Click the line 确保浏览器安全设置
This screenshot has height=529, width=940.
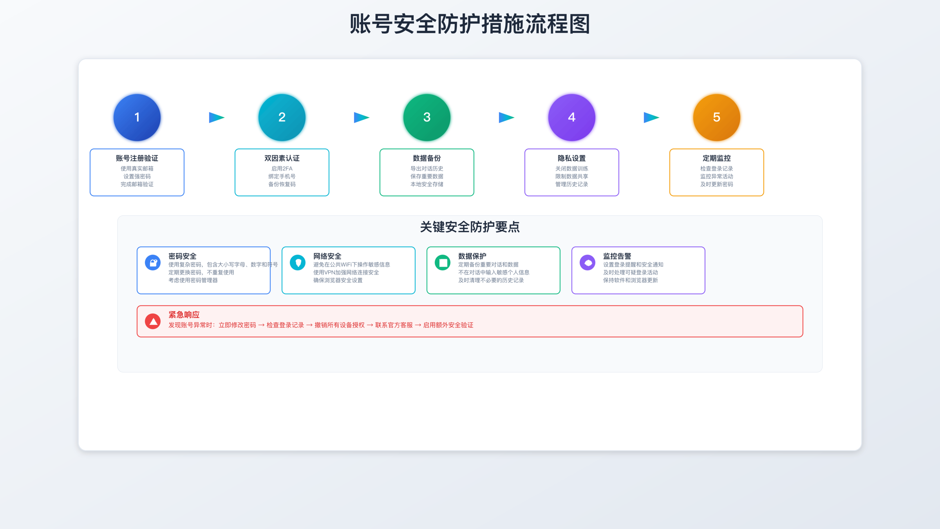point(338,280)
